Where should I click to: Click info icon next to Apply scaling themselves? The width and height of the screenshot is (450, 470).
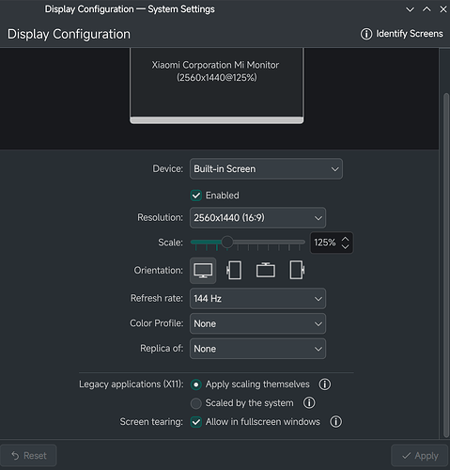pyautogui.click(x=324, y=384)
